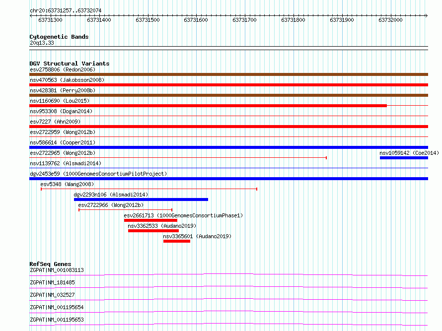This screenshot has width=442, height=331.
Task: Open first esv2722959 (Wong2012b) label
Action: tap(63, 132)
